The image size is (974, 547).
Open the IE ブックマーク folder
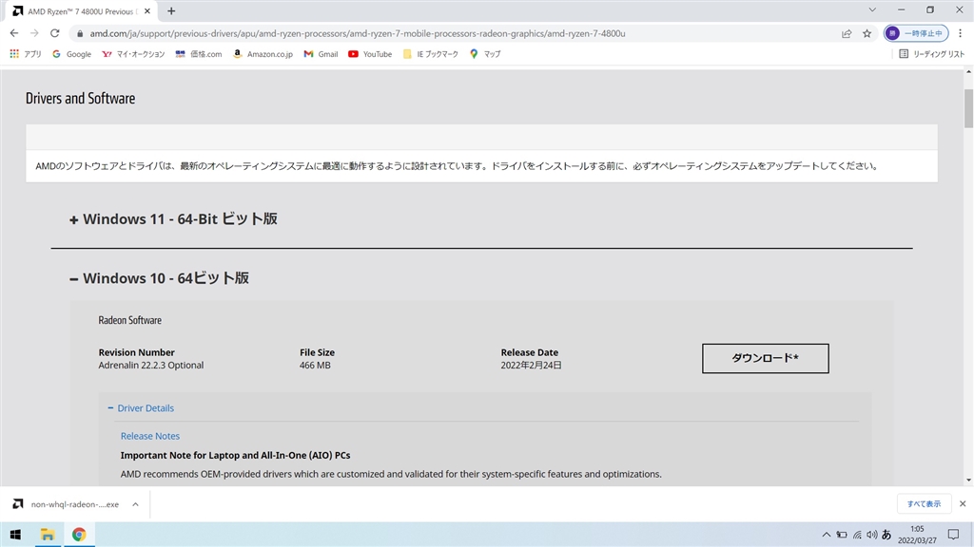[431, 54]
